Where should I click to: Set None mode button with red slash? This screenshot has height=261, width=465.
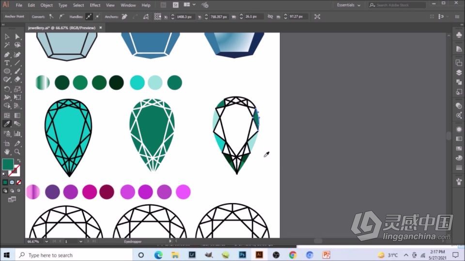[19, 182]
